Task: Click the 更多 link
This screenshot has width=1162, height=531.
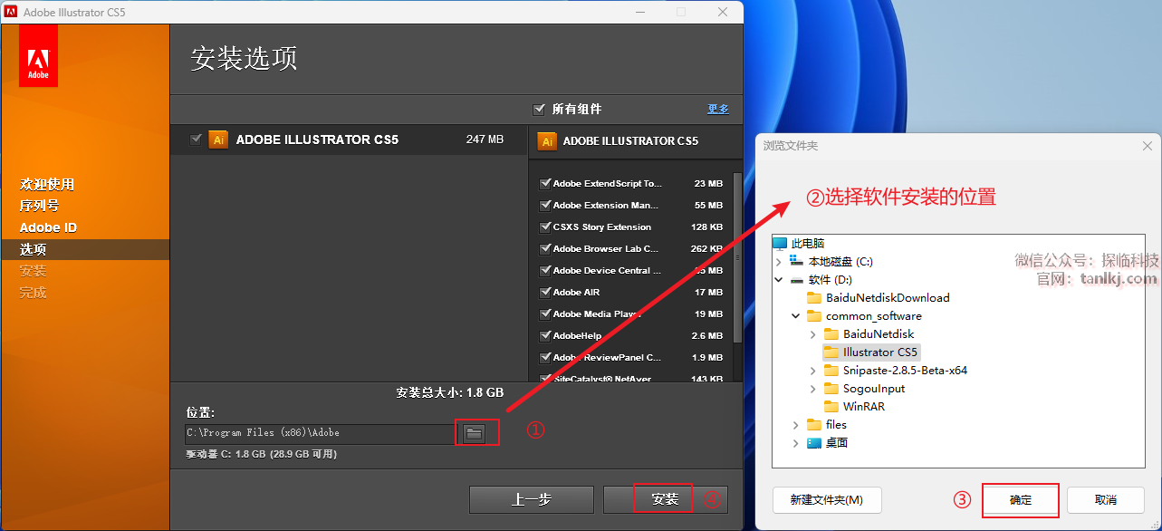Action: (x=718, y=109)
